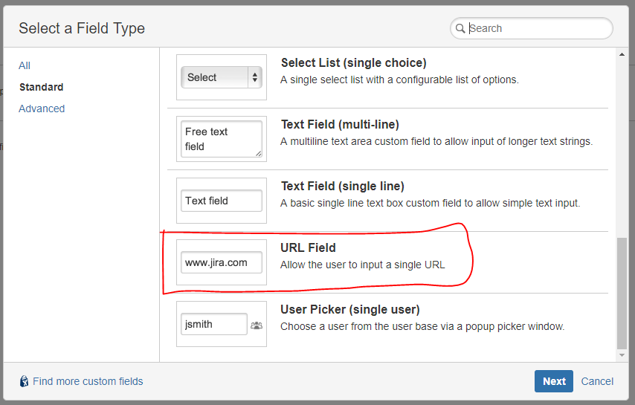Click the www.jira.com preview thumbnail
Screen dimensions: 635x405
click(222, 262)
